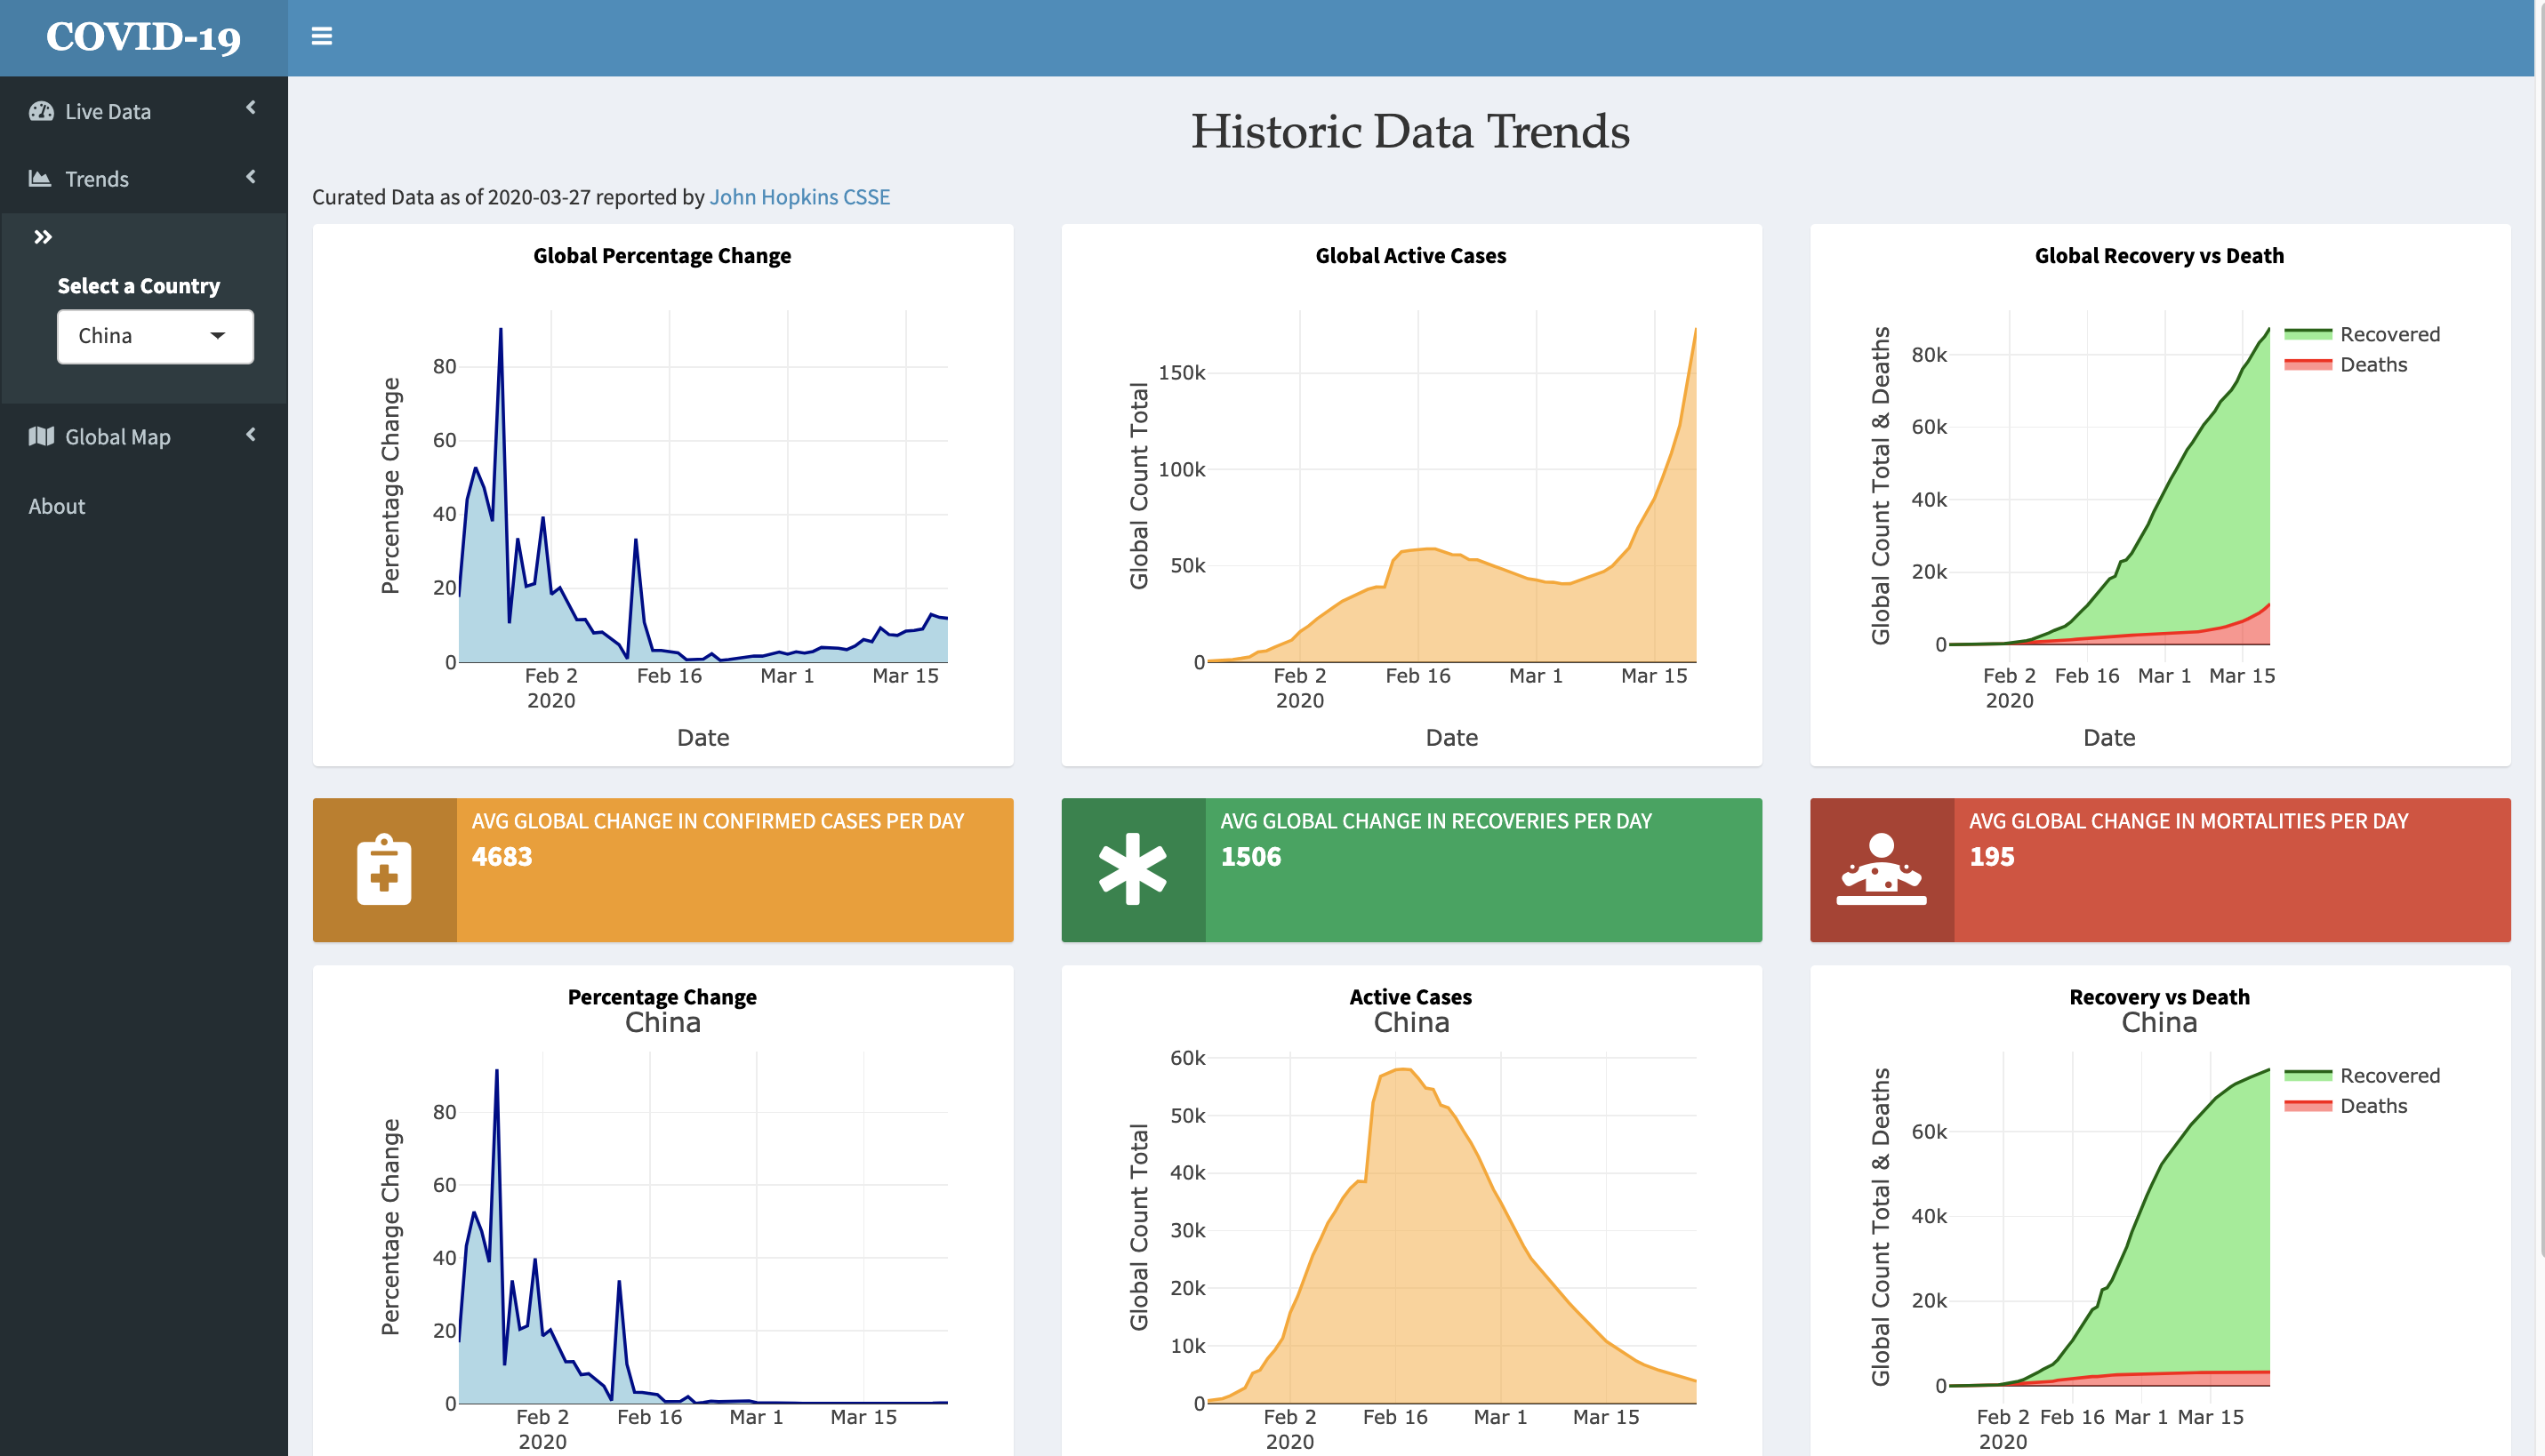Click the Trends area-chart icon
The width and height of the screenshot is (2545, 1456).
[40, 178]
